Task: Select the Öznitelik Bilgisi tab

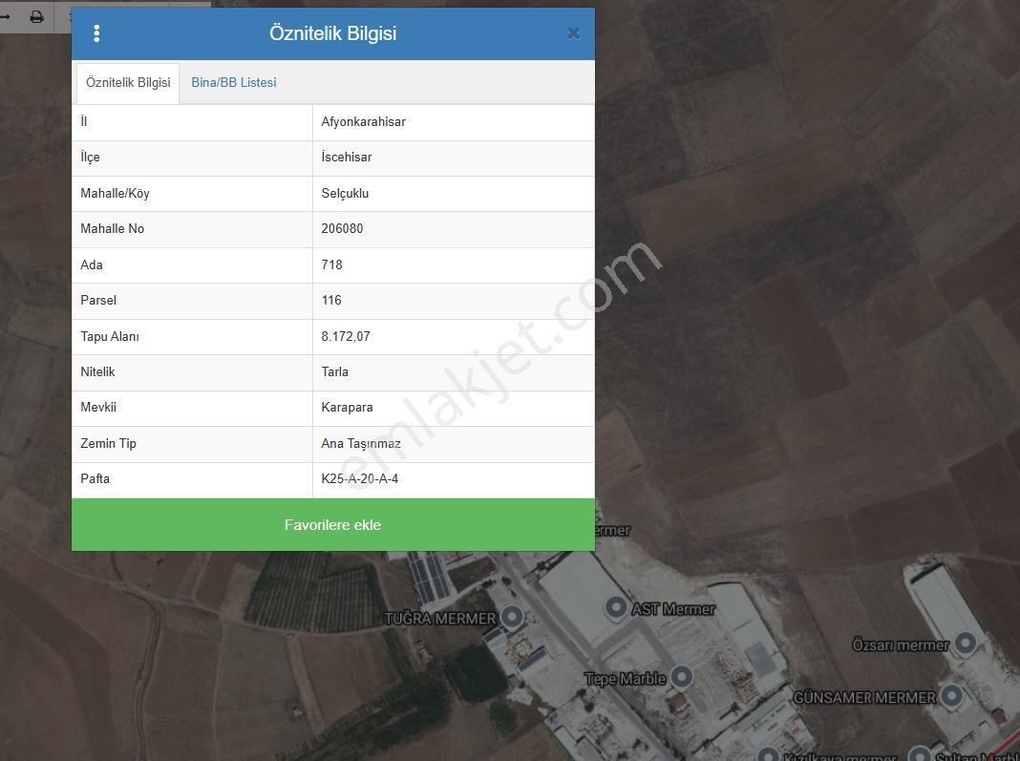Action: (x=128, y=83)
